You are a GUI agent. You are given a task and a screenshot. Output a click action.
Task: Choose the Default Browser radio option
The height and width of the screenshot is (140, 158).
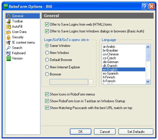pos(47,60)
